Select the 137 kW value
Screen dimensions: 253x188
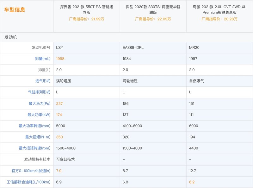pyautogui.click(x=125, y=115)
